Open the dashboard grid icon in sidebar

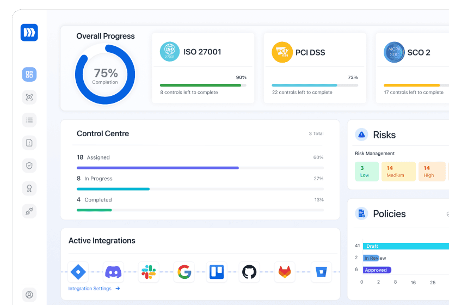[29, 75]
